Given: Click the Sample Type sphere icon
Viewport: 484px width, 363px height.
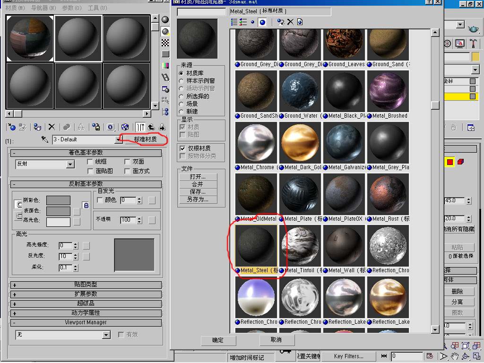Looking at the screenshot, I should [x=165, y=20].
